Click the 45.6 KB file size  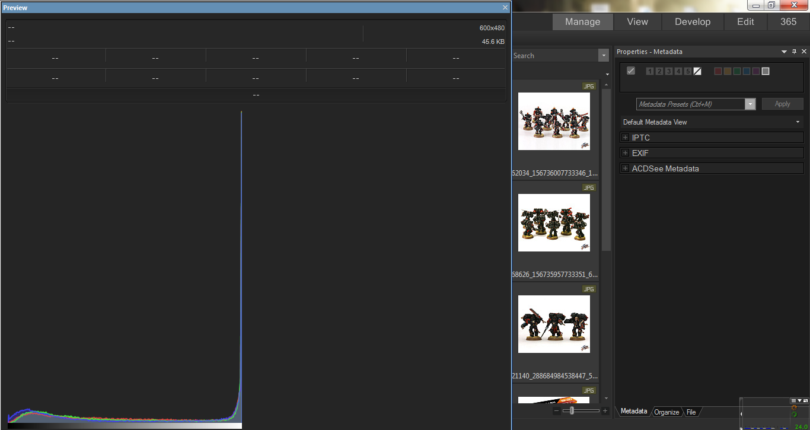click(x=493, y=42)
